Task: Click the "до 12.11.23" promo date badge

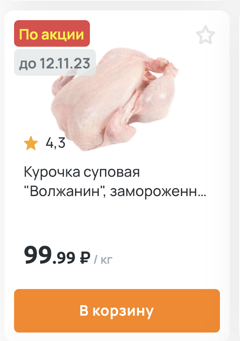Action: click(x=55, y=63)
